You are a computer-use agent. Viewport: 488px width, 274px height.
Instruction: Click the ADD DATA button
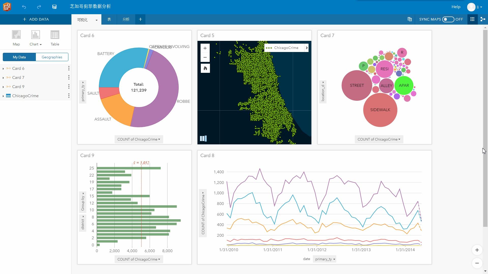[36, 19]
